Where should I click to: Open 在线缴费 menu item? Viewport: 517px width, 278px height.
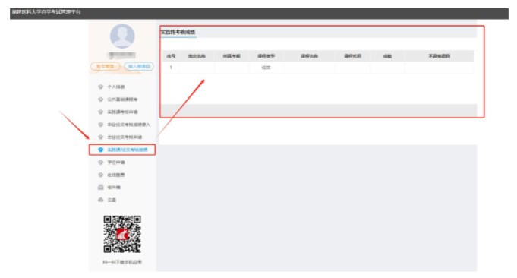pyautogui.click(x=116, y=175)
